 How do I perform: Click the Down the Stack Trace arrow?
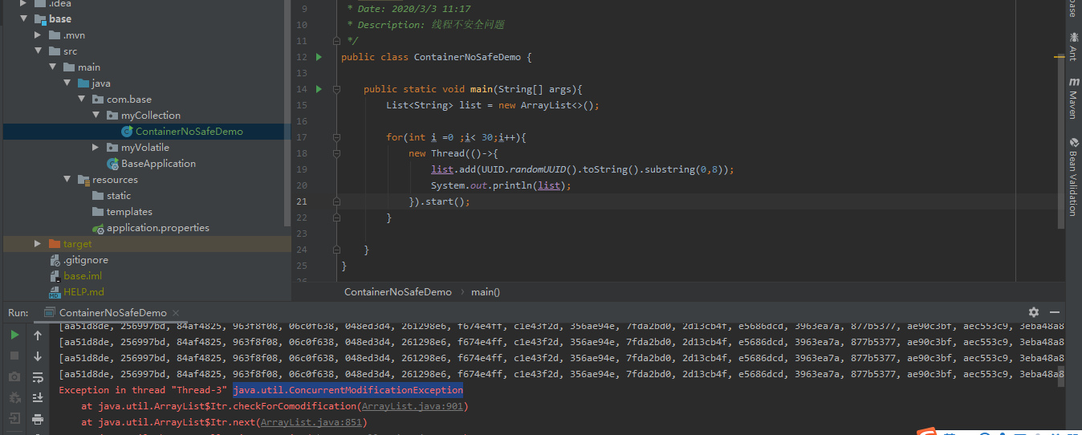click(x=38, y=356)
